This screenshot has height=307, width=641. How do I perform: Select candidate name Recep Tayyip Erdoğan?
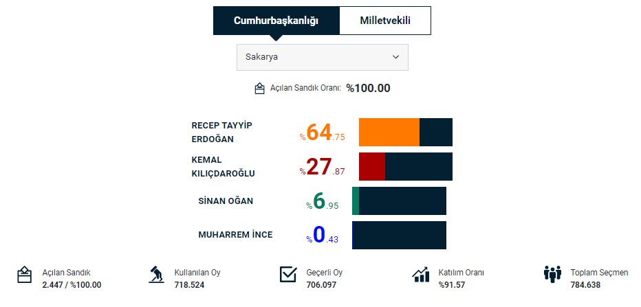pos(222,132)
